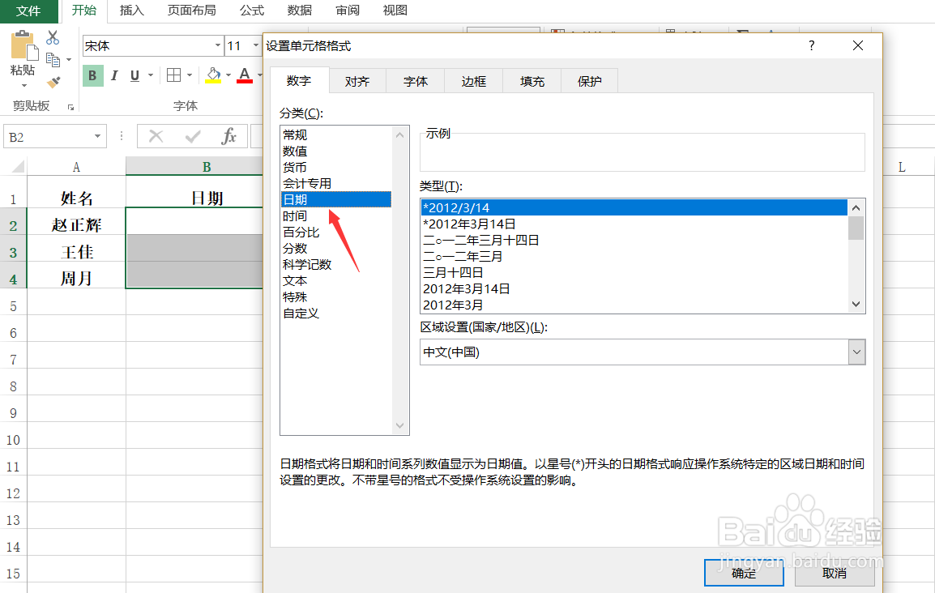Image resolution: width=935 pixels, height=593 pixels.
Task: Open the locale dropdown showing 中文(中国)
Action: pyautogui.click(x=857, y=352)
